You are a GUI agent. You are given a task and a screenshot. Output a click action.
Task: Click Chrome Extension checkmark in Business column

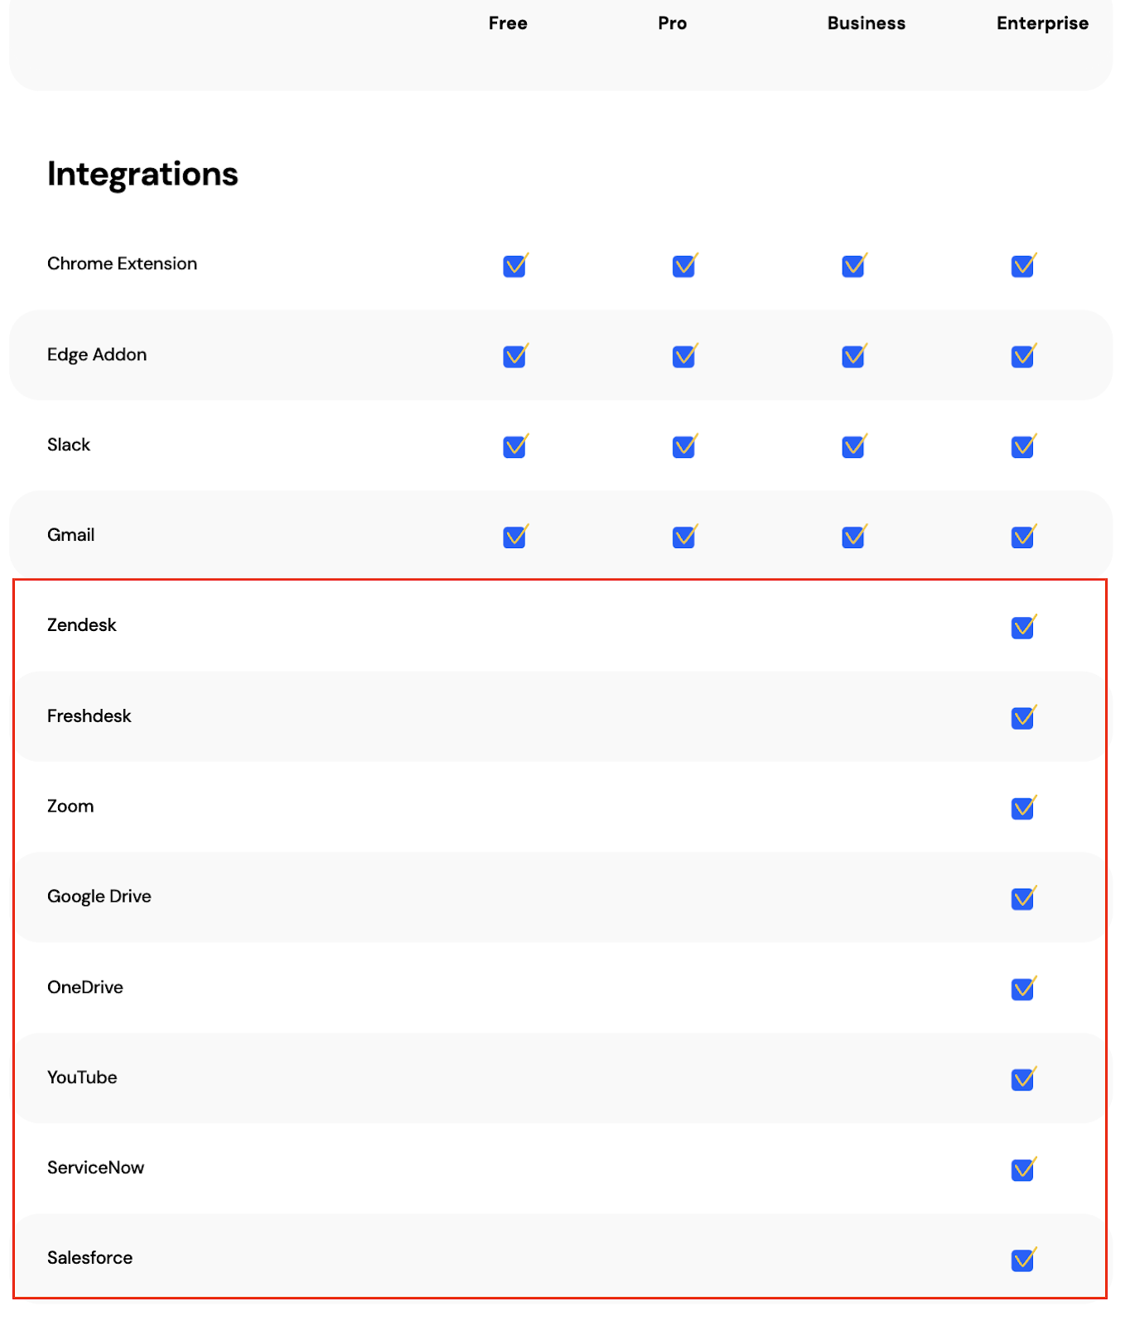click(x=854, y=265)
